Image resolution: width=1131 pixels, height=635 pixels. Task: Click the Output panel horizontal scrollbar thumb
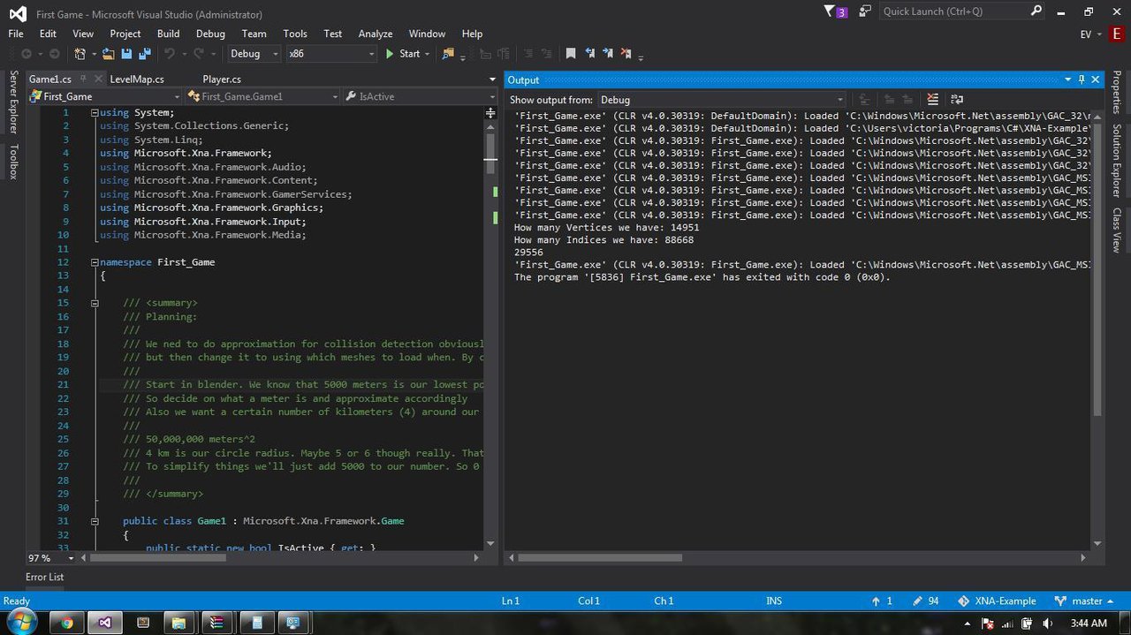(600, 558)
